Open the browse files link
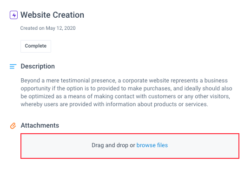Image resolution: width=251 pixels, height=170 pixels. (x=152, y=145)
